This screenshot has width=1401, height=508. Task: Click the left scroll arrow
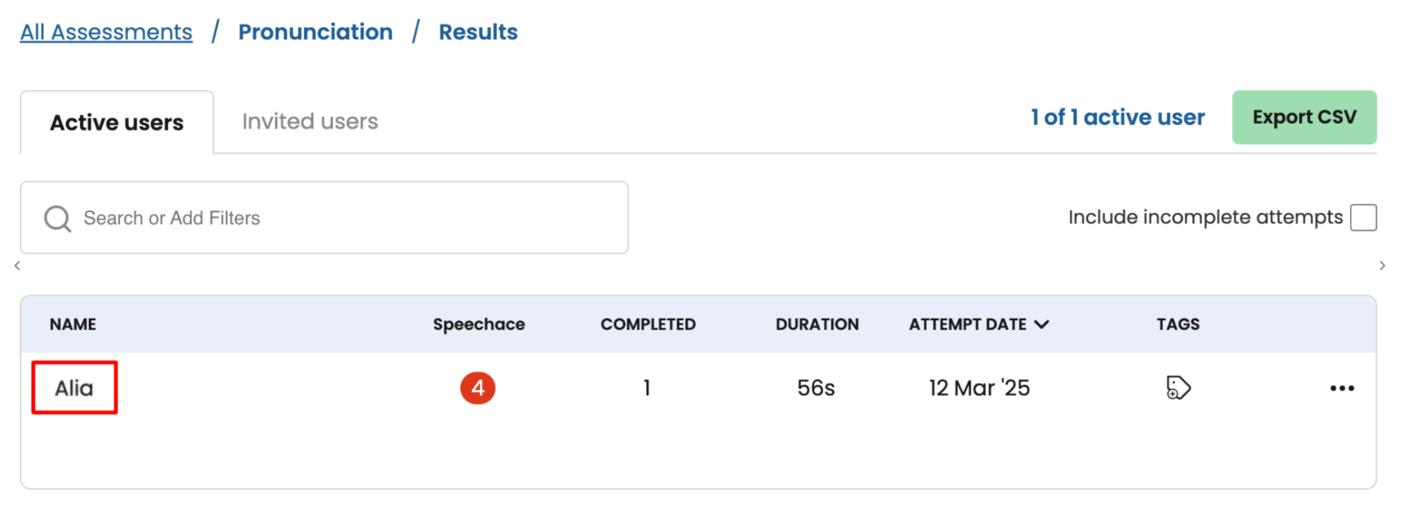[x=17, y=266]
